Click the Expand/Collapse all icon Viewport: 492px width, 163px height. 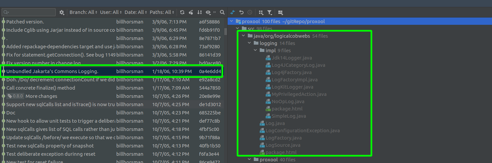pos(281,12)
